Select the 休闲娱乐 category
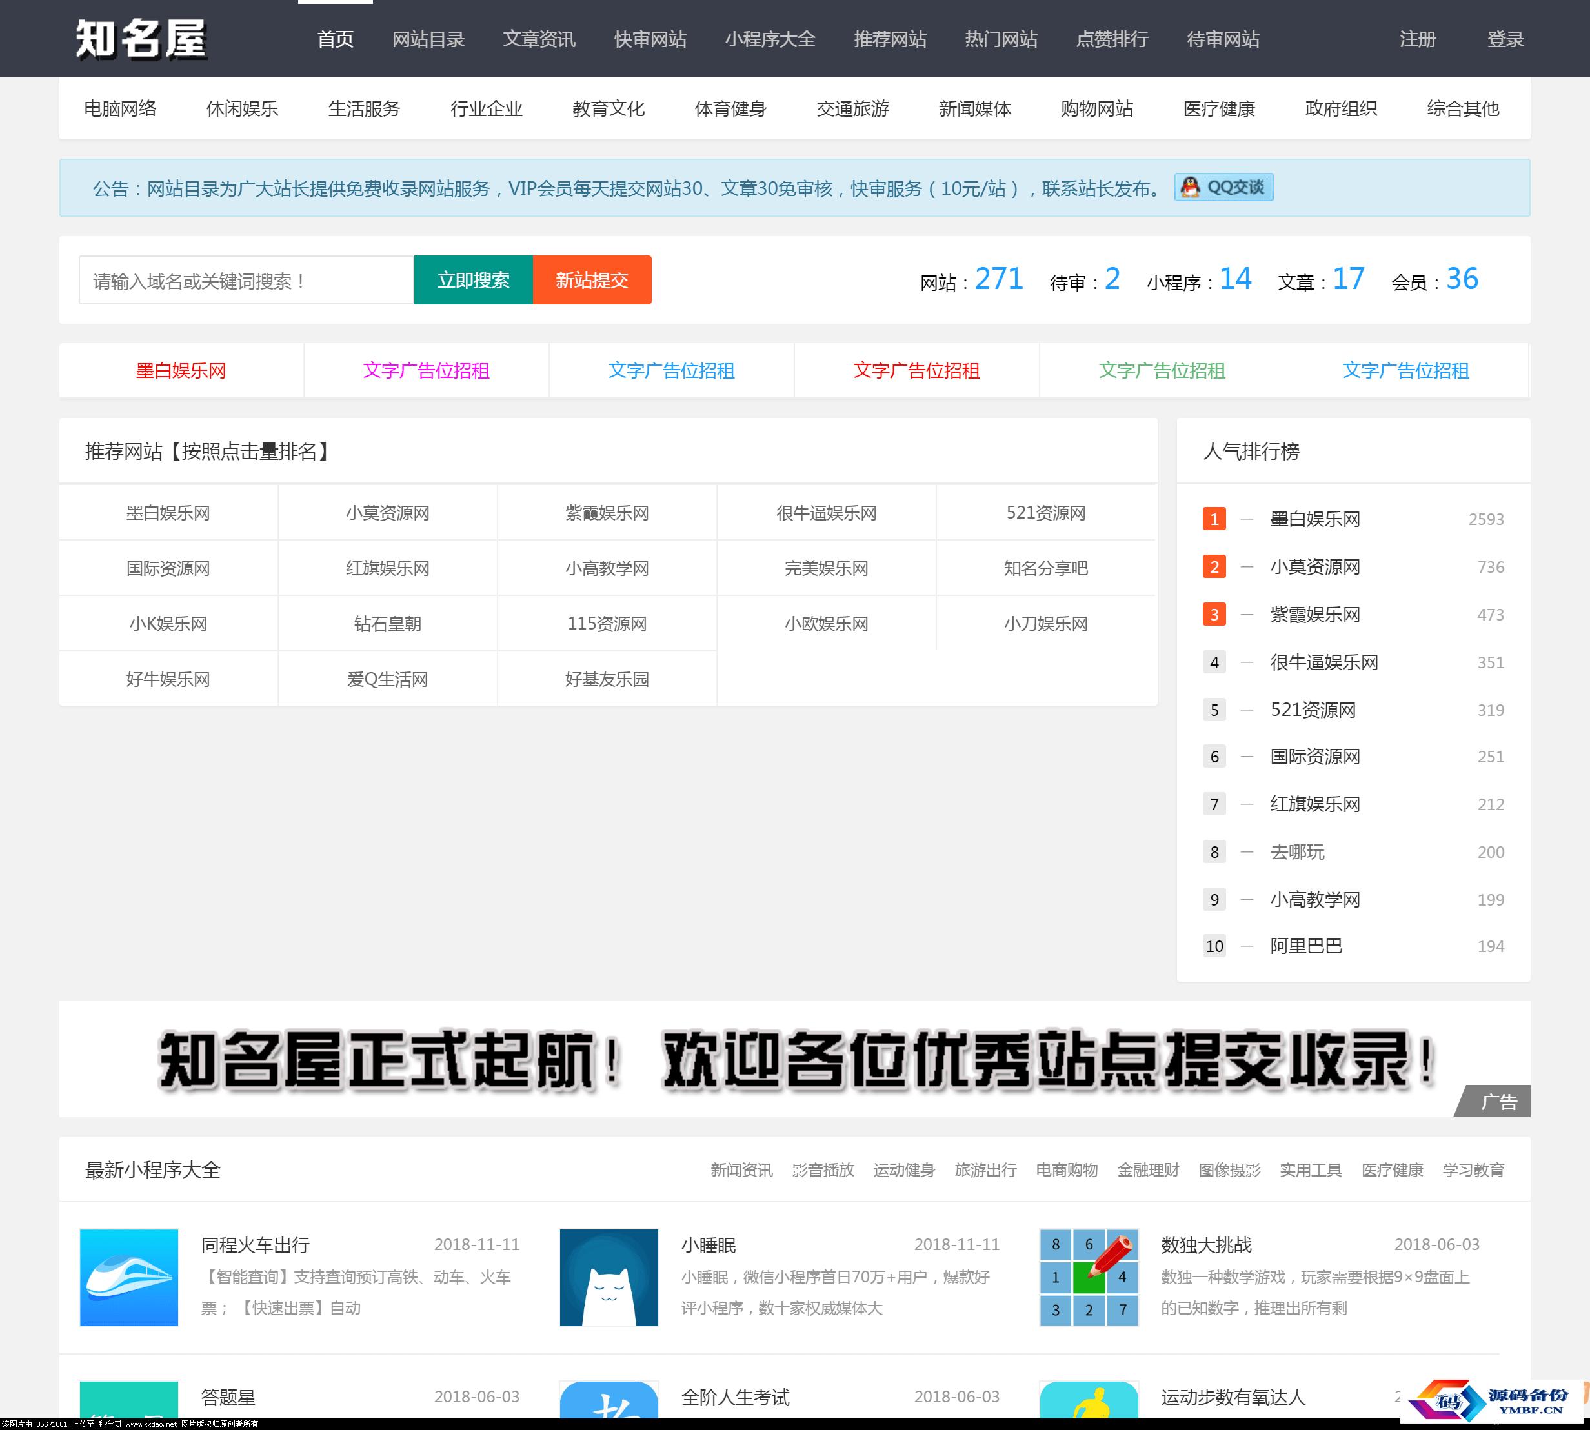The width and height of the screenshot is (1590, 1430). [242, 108]
